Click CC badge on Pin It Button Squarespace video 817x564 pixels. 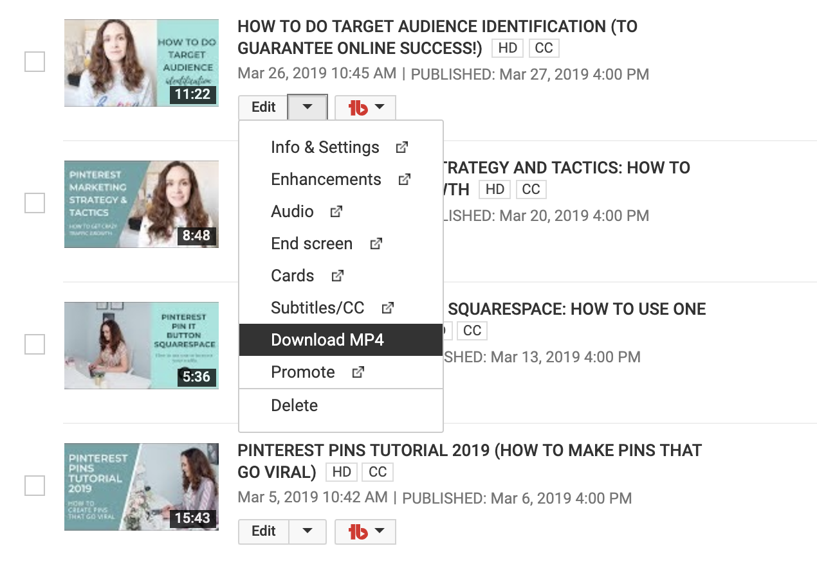coord(472,331)
